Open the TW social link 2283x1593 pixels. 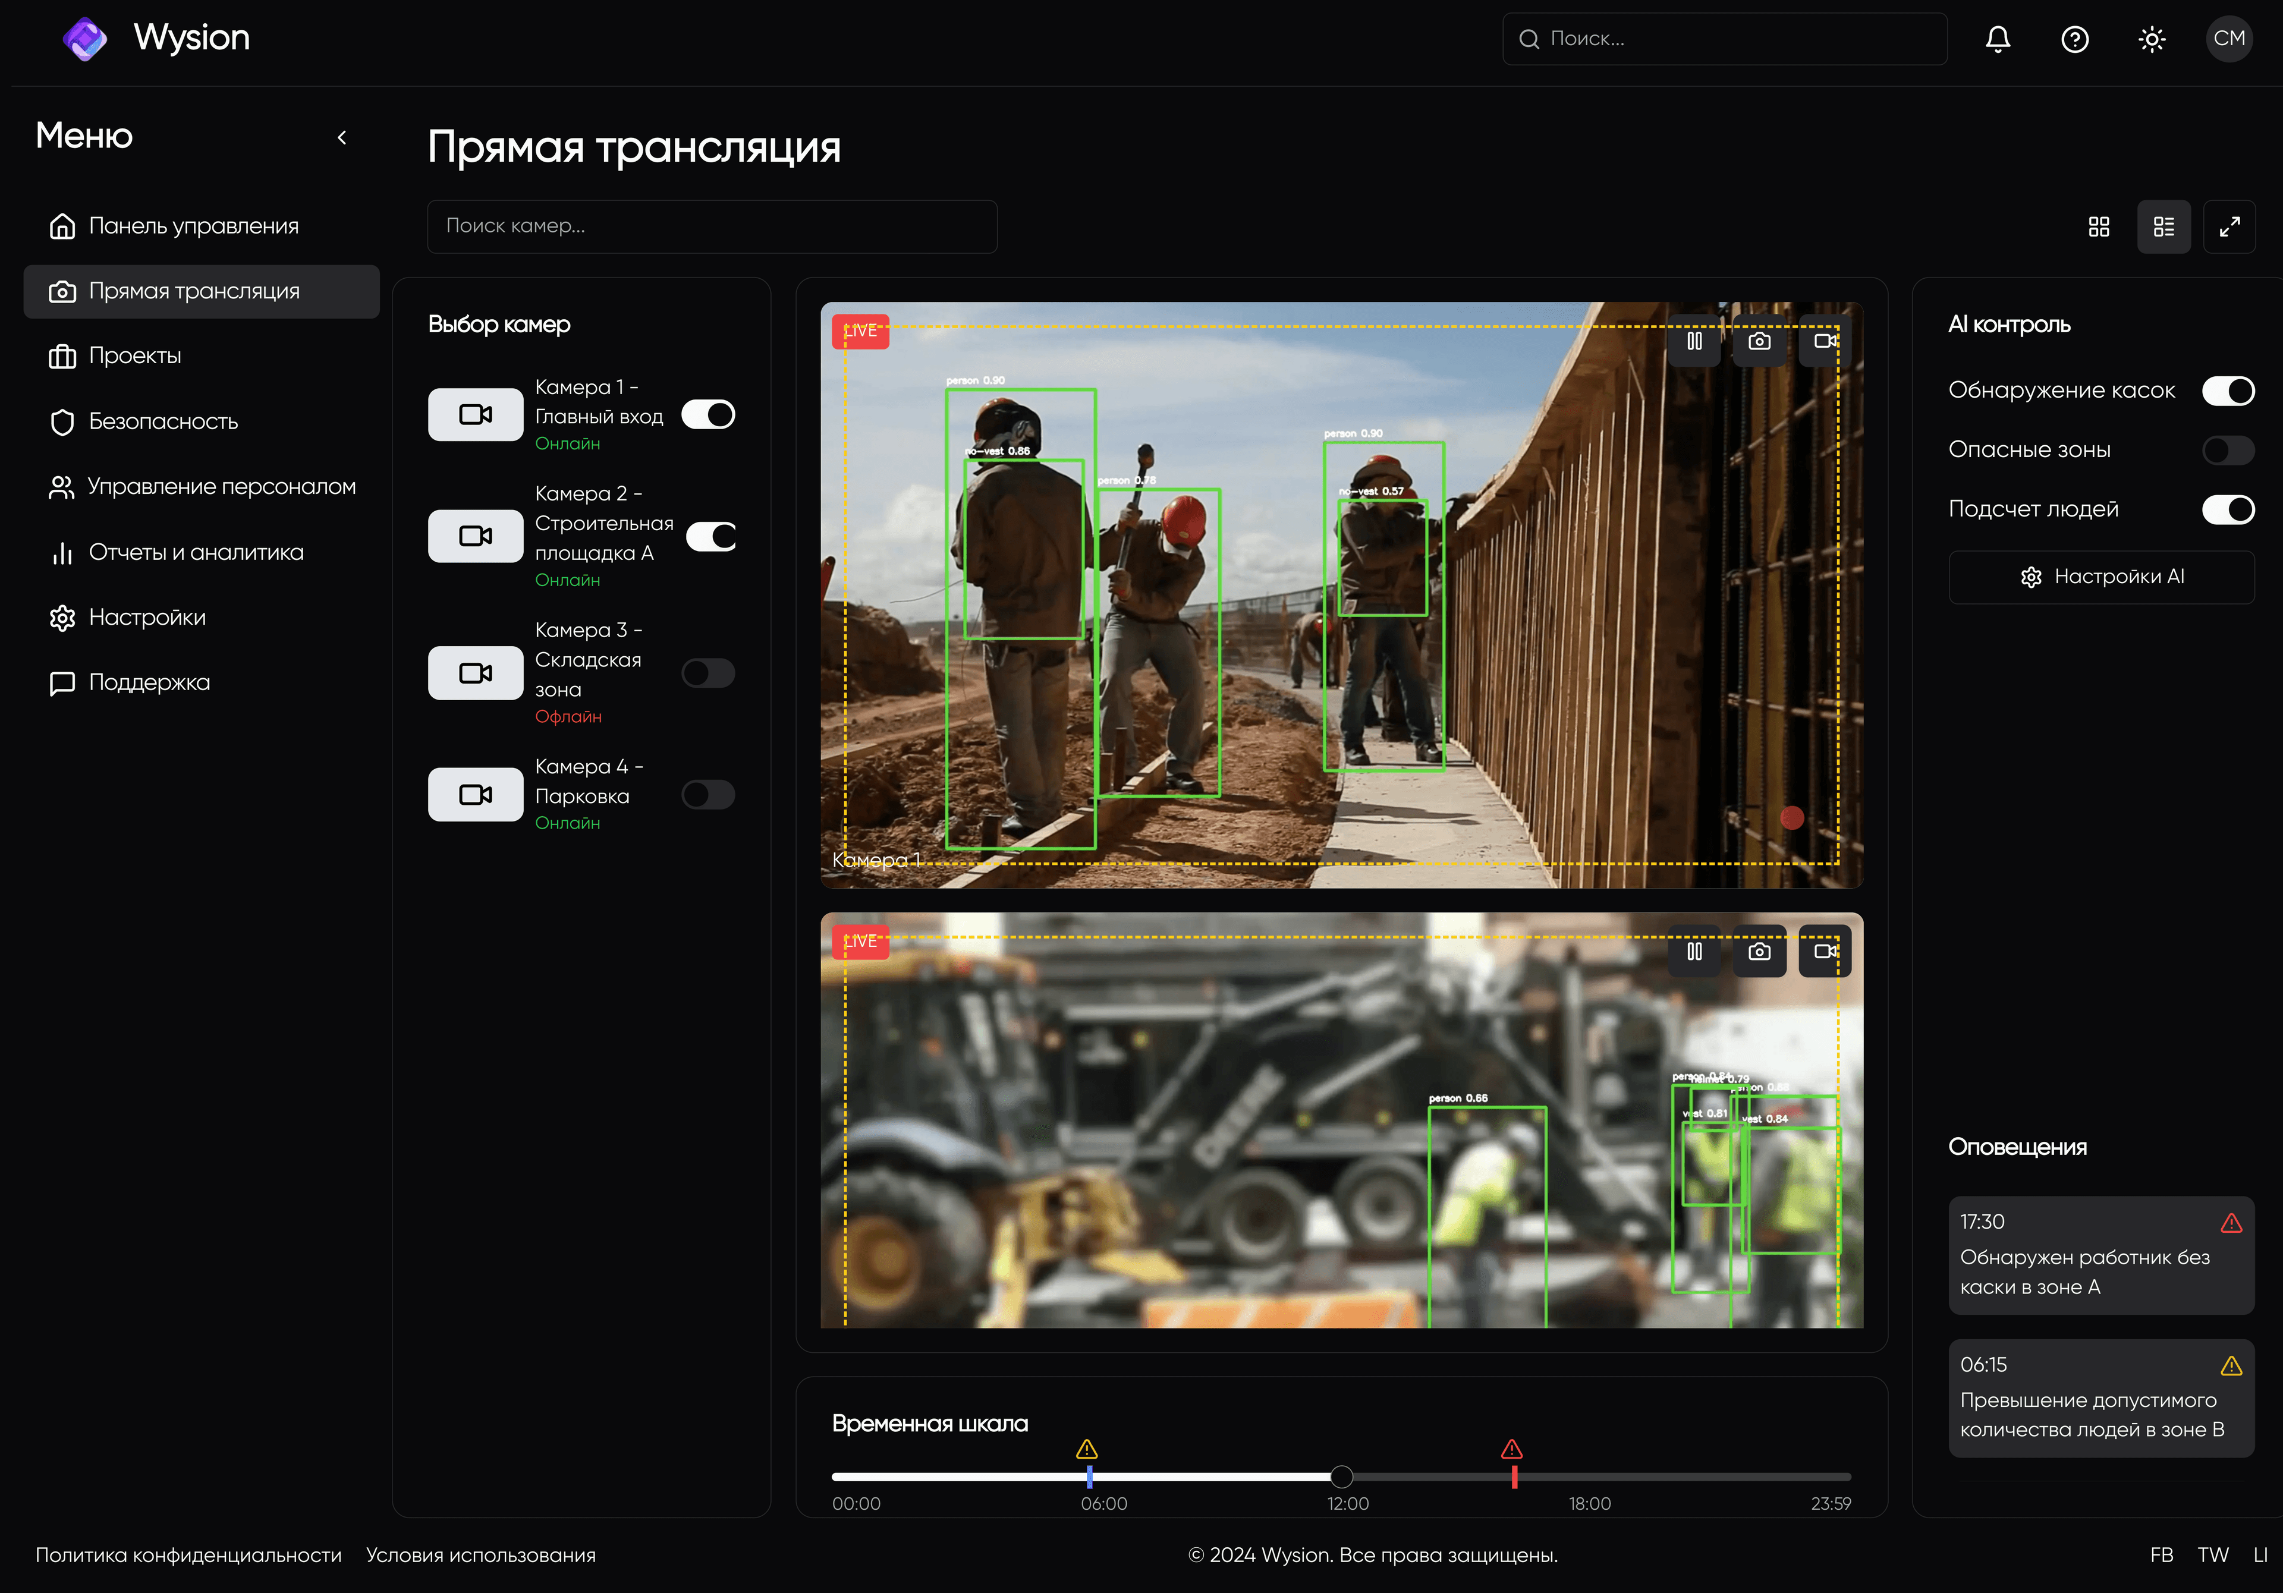coord(2212,1555)
